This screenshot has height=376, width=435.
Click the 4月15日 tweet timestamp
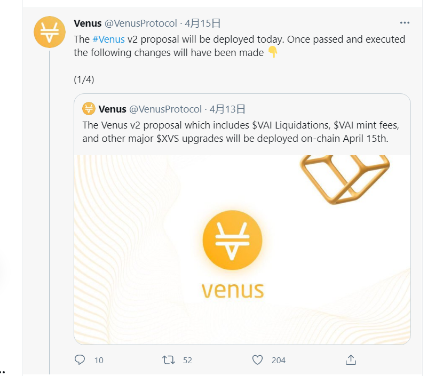point(203,23)
